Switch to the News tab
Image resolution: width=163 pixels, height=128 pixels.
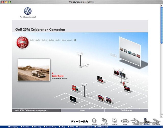pos(83,110)
